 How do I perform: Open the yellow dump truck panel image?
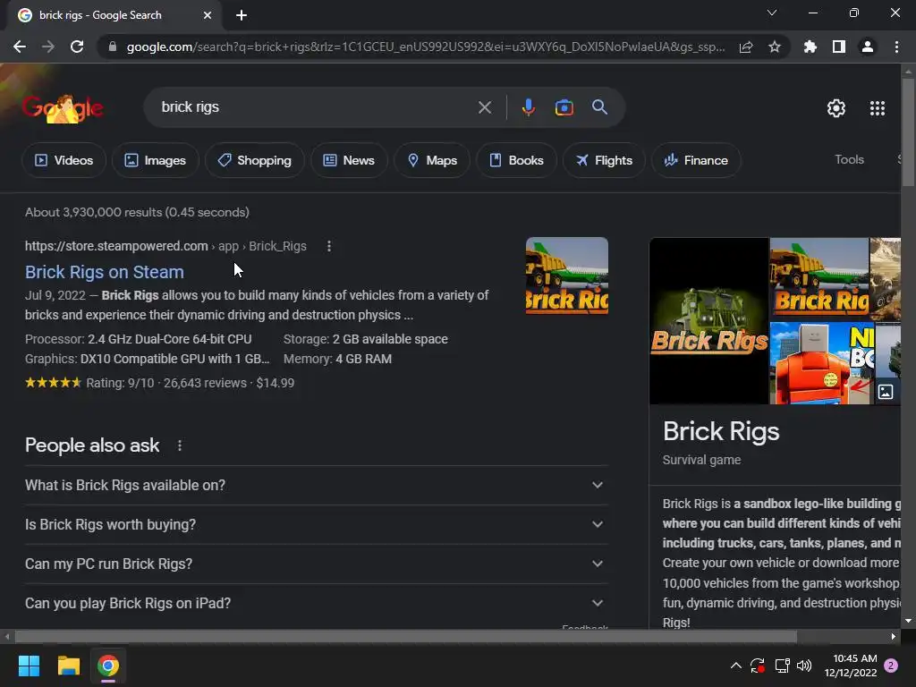point(819,279)
